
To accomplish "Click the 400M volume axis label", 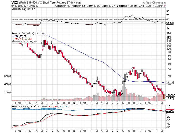I will coord(7,84).
